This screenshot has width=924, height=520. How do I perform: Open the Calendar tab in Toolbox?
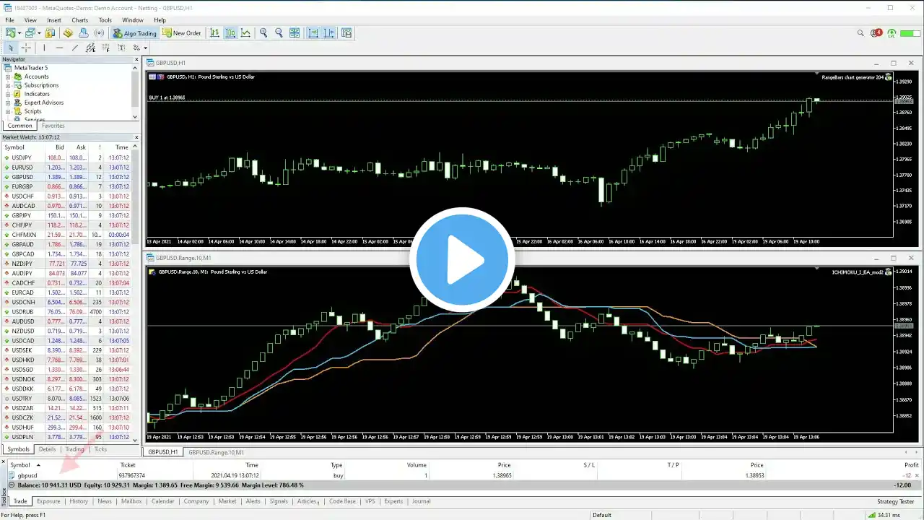tap(162, 501)
